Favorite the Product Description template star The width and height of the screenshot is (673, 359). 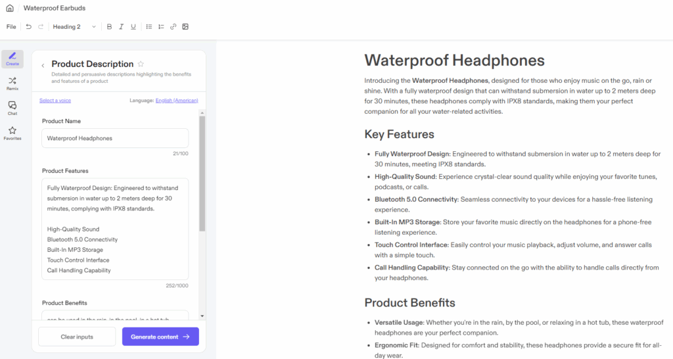point(141,64)
